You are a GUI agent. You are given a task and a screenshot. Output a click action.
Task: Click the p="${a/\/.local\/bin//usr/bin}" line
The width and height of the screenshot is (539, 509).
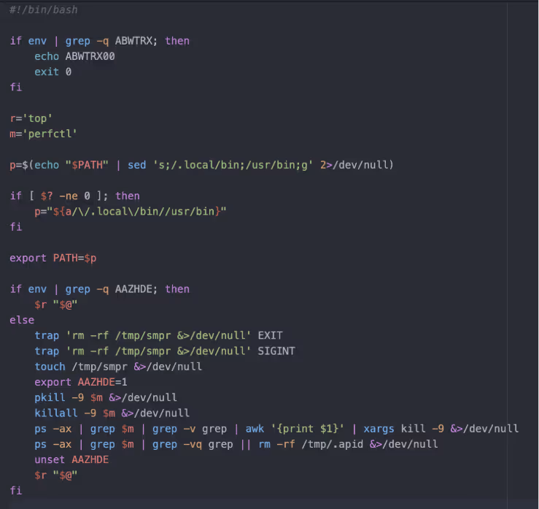point(131,211)
